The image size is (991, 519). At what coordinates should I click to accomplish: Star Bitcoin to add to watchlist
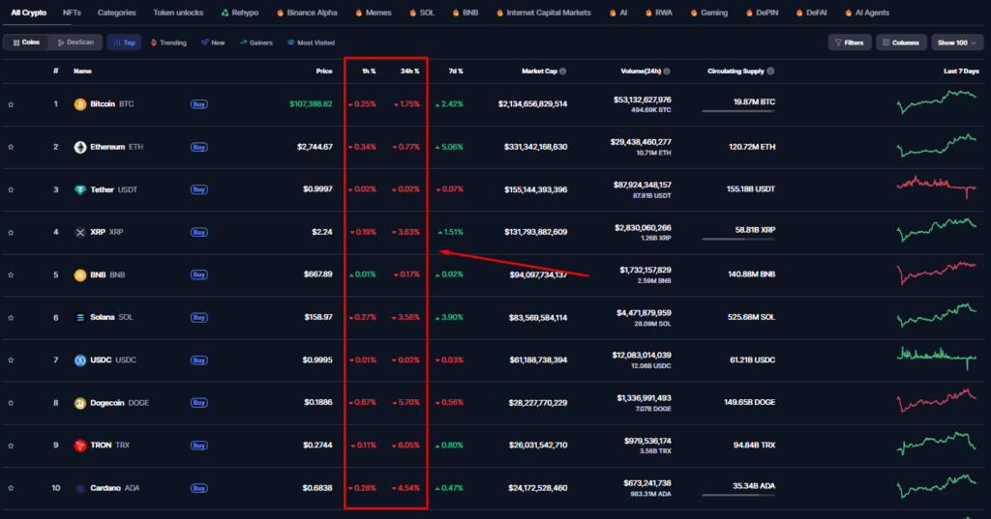coord(11,104)
